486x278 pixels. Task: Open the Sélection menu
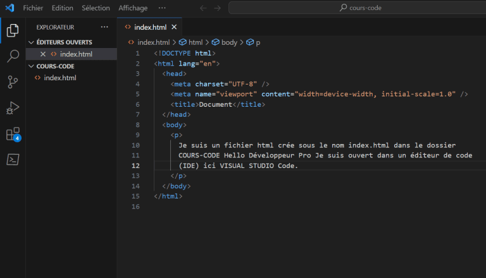point(96,8)
